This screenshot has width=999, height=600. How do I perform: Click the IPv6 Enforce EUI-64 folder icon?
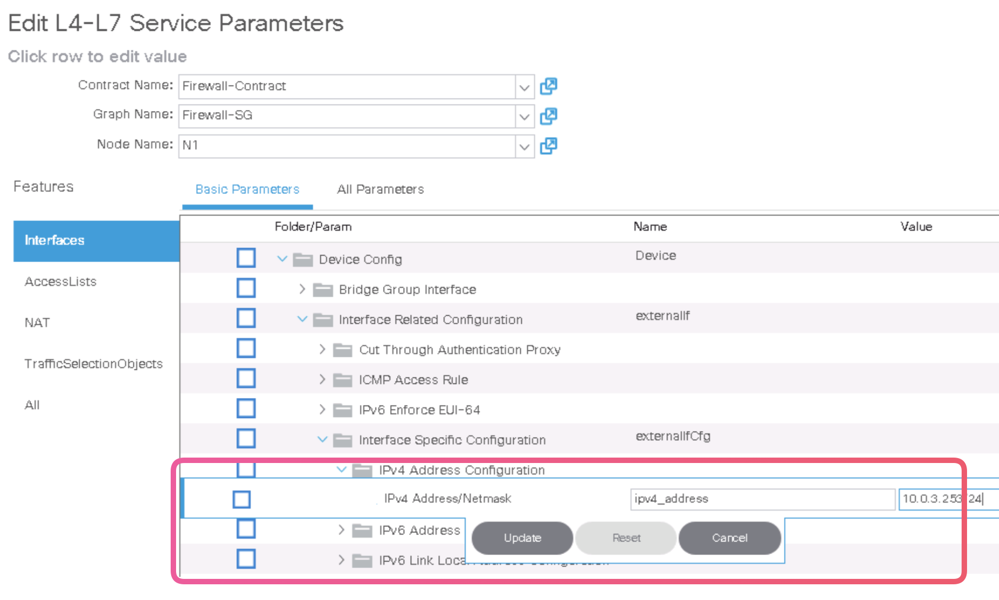[x=342, y=410]
